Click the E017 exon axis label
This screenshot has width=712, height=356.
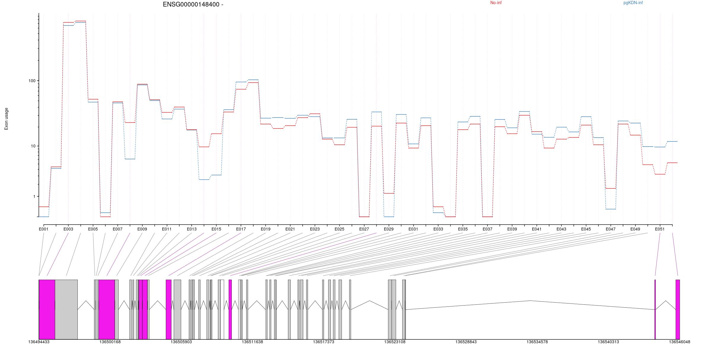click(x=241, y=229)
